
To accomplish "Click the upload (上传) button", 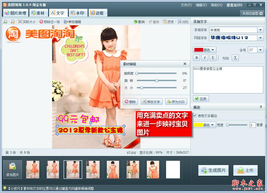I will coord(245,170).
